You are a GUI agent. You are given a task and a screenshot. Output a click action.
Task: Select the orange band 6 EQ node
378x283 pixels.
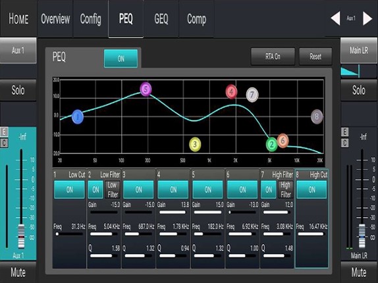coord(283,140)
